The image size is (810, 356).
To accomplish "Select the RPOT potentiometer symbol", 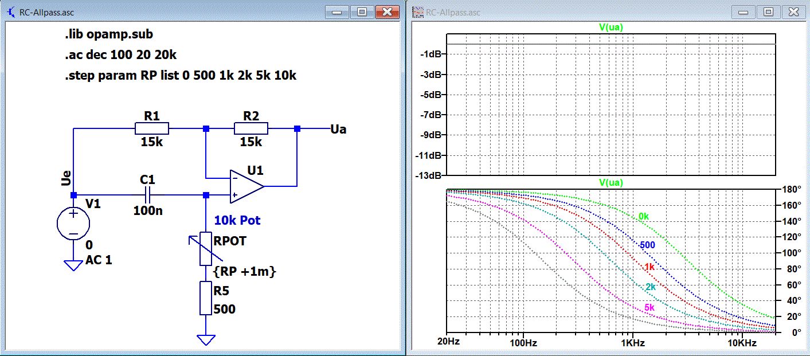I will pos(205,248).
